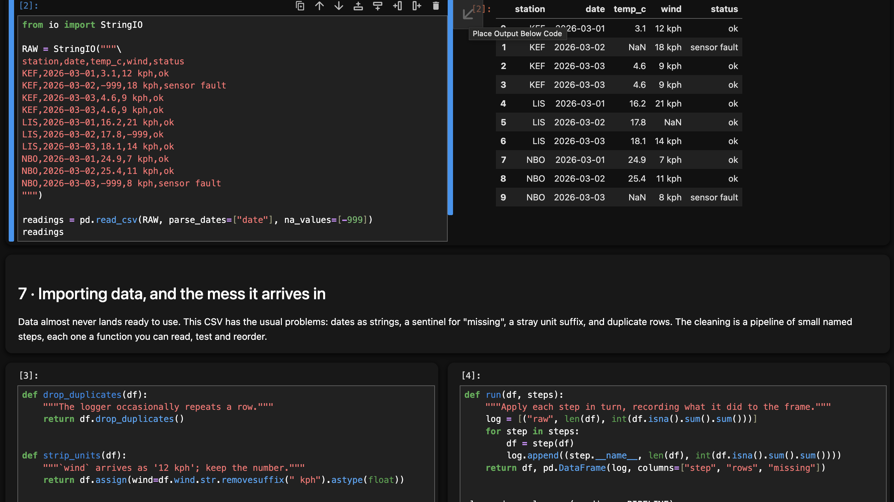
Task: Delete cell 2 with the trash icon
Action: coord(436,6)
